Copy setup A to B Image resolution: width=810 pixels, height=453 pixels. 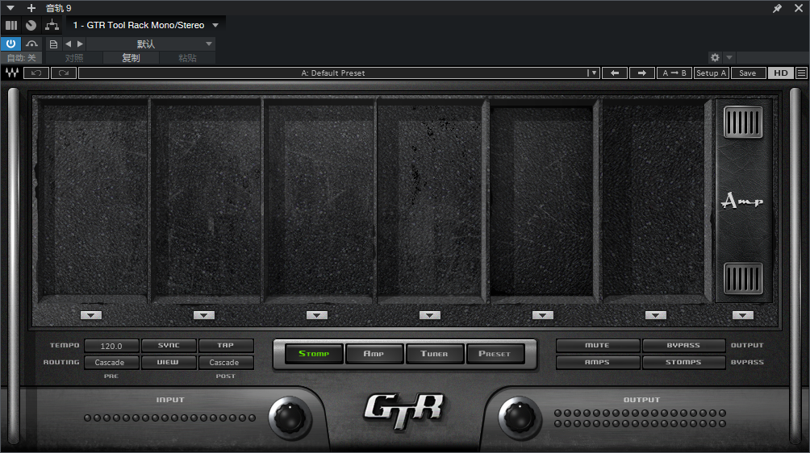click(x=674, y=73)
